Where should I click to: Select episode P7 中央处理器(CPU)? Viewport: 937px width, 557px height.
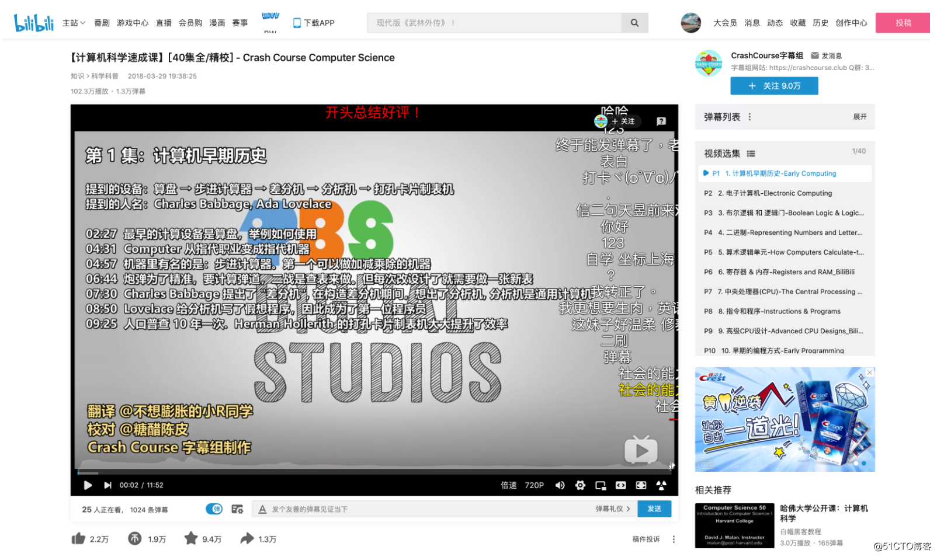click(785, 291)
